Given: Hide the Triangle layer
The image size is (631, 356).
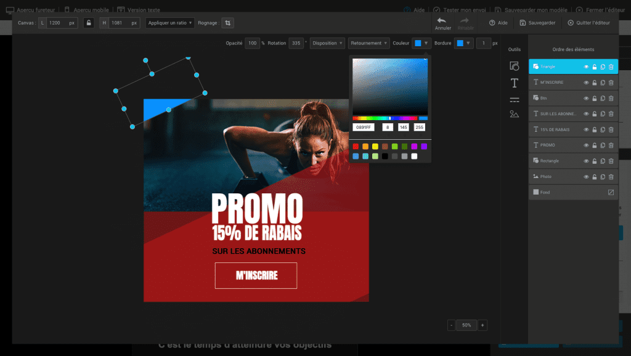Looking at the screenshot, I should click(587, 67).
